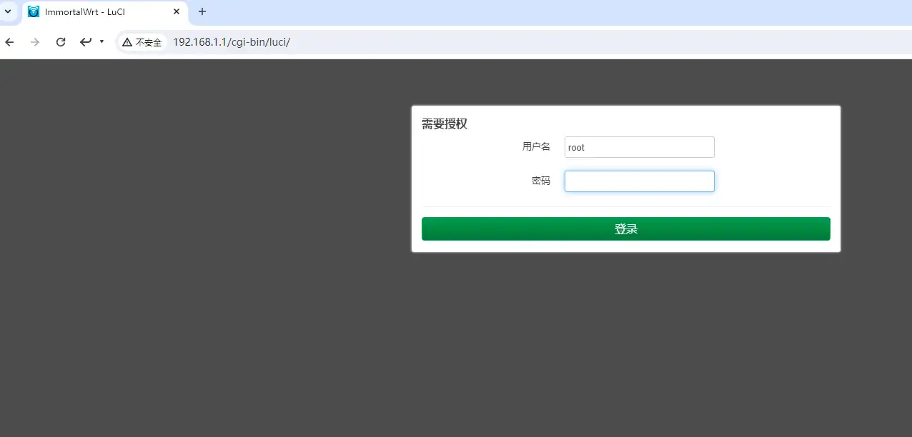Open the tab search chevron at top left
The width and height of the screenshot is (912, 437).
pos(7,11)
